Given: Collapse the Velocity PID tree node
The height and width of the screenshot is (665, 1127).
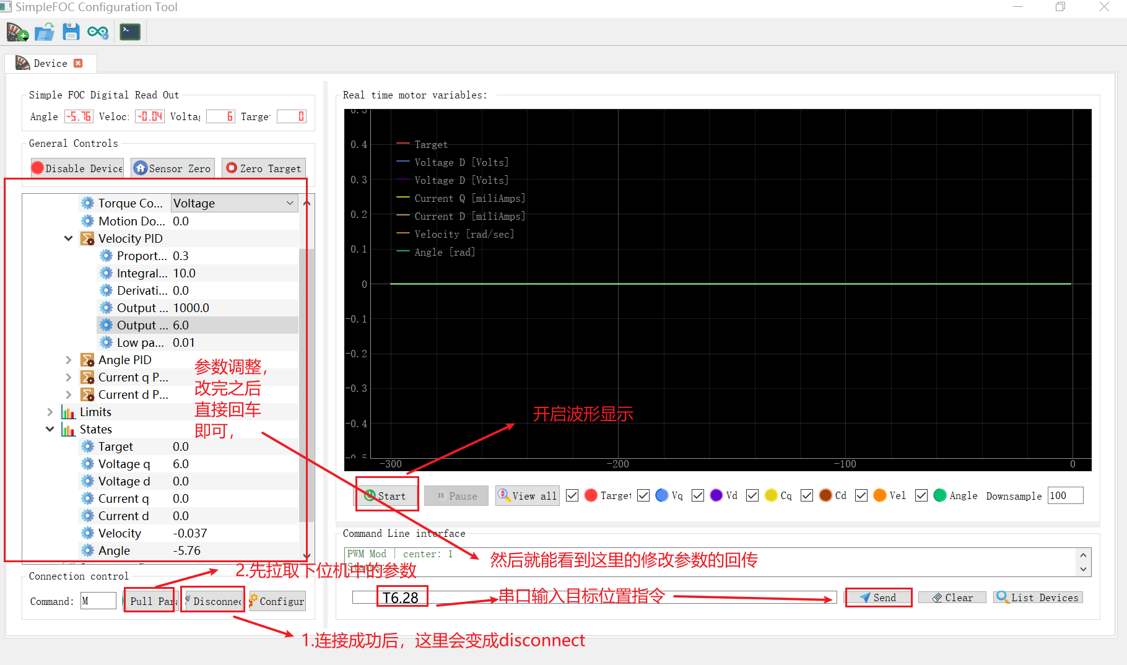Looking at the screenshot, I should click(68, 238).
